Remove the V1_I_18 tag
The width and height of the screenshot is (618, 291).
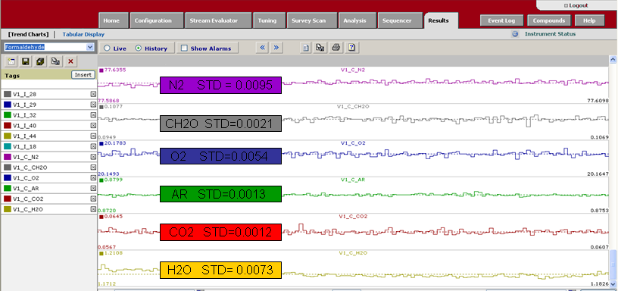tap(93, 146)
